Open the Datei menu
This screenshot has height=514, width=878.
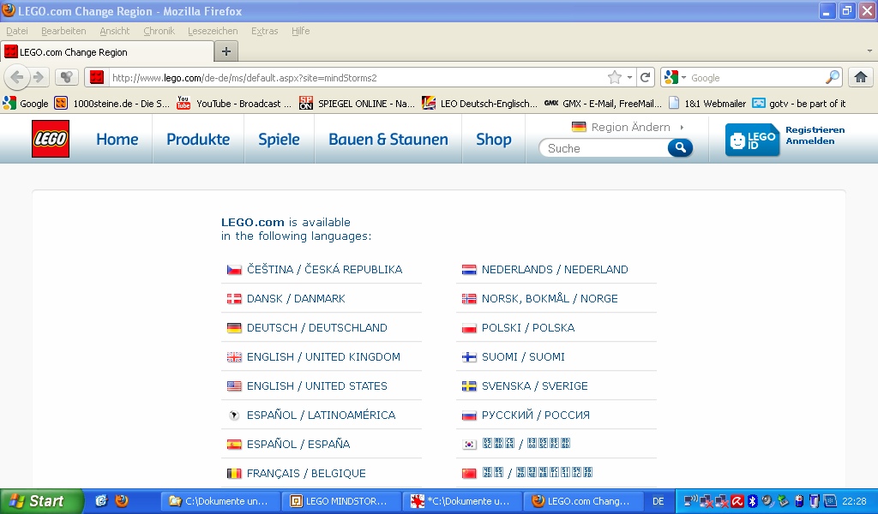click(17, 31)
